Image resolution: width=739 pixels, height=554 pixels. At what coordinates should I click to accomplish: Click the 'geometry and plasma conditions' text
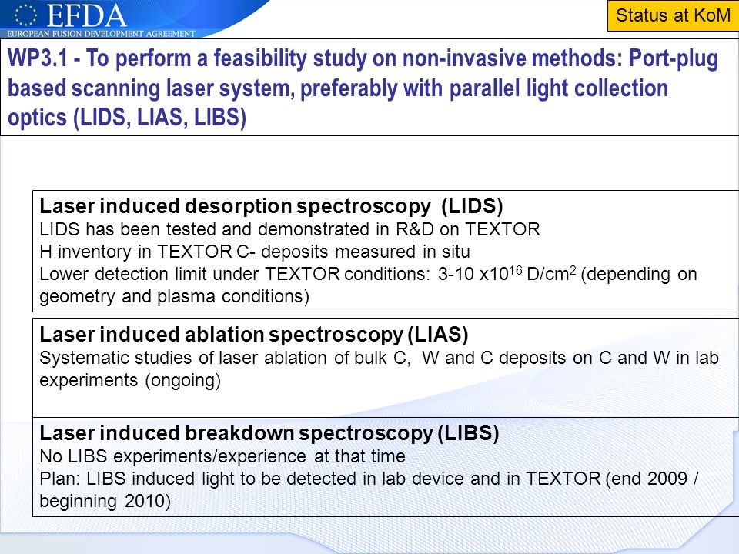(x=175, y=297)
